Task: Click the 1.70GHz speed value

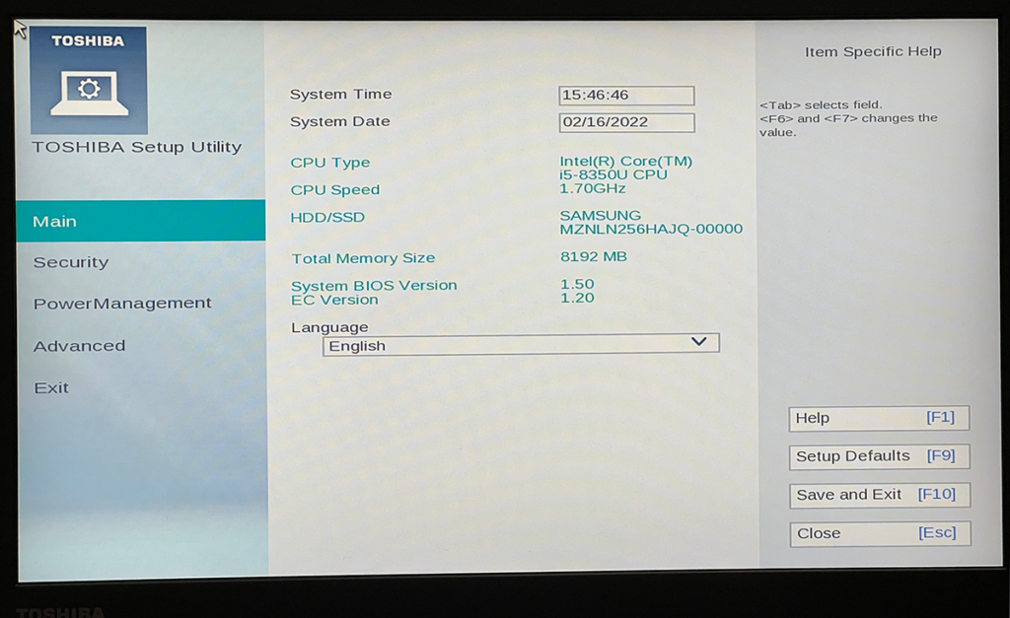Action: tap(593, 188)
